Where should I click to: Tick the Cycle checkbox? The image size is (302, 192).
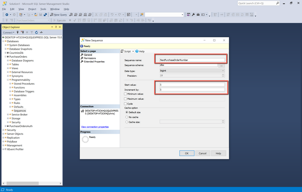tap(125, 104)
